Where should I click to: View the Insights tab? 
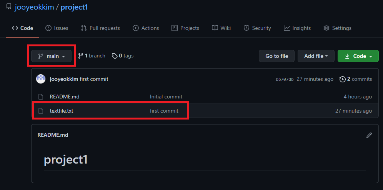[x=297, y=28]
